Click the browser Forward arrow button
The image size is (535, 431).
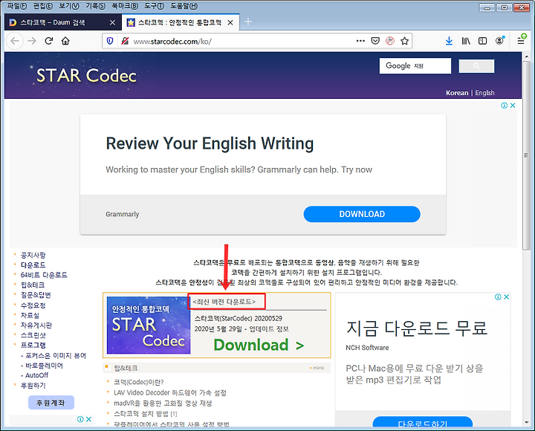pos(32,41)
